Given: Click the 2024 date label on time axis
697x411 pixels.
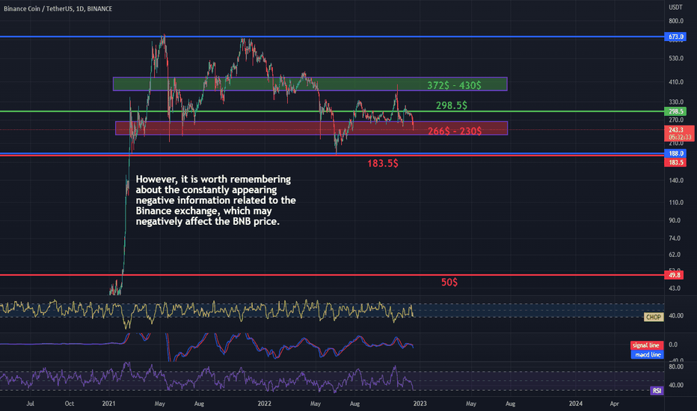Looking at the screenshot, I should click(575, 404).
